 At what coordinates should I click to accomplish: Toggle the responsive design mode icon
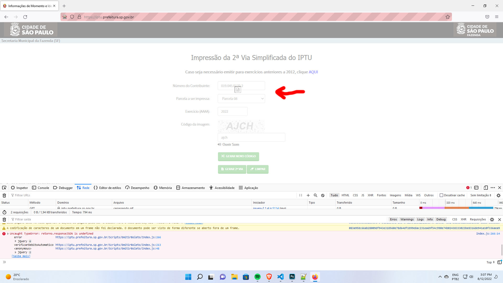[x=485, y=188]
